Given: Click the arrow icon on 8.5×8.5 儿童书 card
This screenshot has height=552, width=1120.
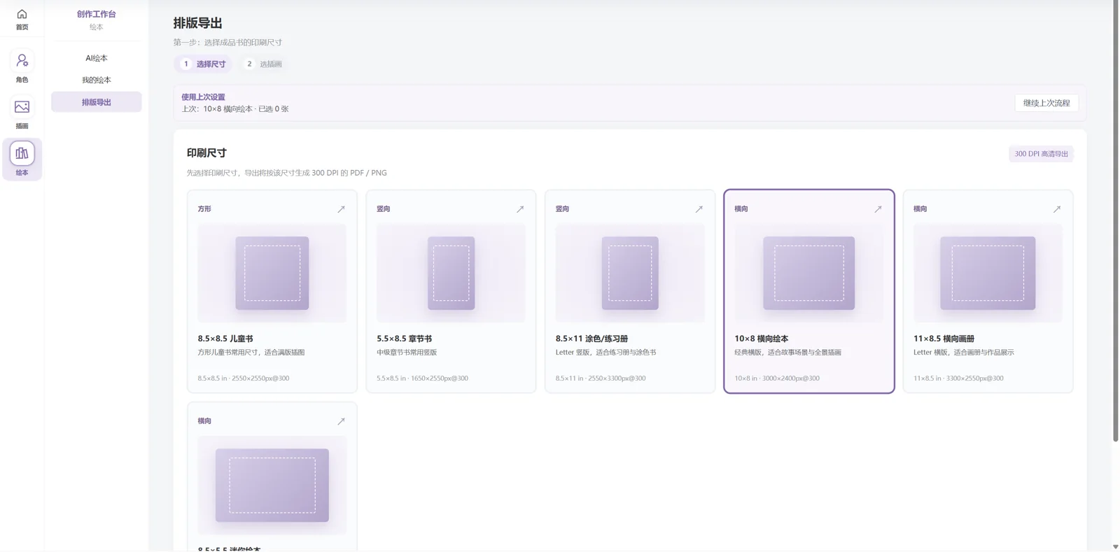Looking at the screenshot, I should (x=341, y=209).
